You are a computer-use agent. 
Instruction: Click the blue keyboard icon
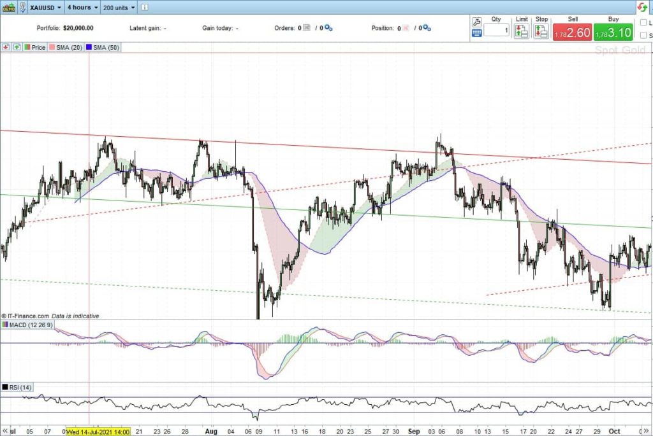pyautogui.click(x=477, y=33)
